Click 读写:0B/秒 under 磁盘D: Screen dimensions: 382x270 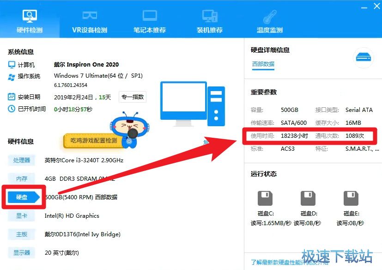point(307,223)
